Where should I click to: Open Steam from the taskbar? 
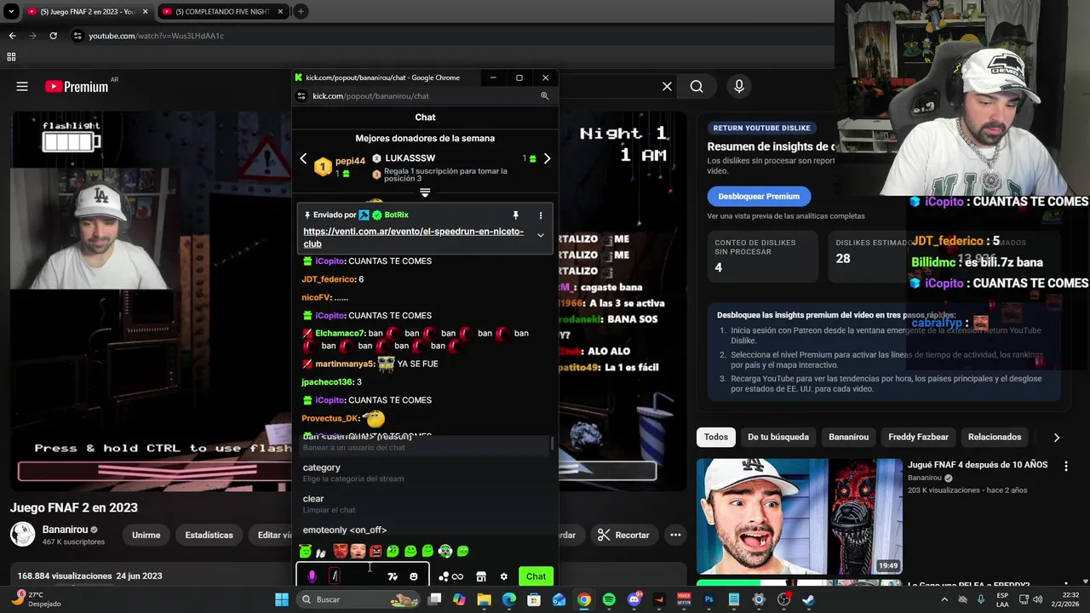click(808, 599)
